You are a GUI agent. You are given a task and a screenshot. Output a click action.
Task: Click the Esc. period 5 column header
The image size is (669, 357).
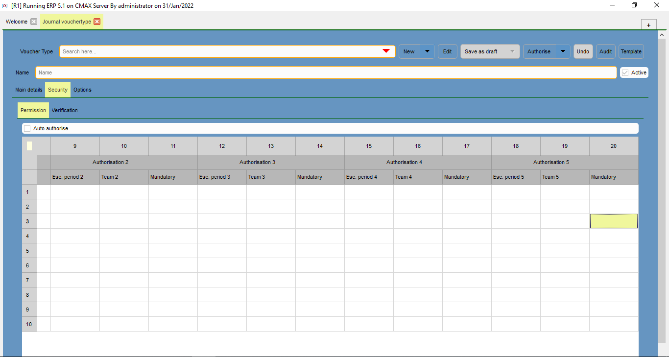pos(516,177)
